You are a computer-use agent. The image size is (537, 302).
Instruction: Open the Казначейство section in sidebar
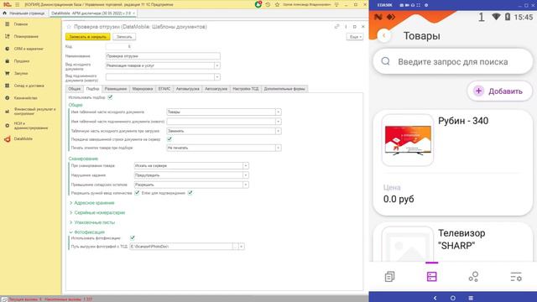click(x=25, y=98)
